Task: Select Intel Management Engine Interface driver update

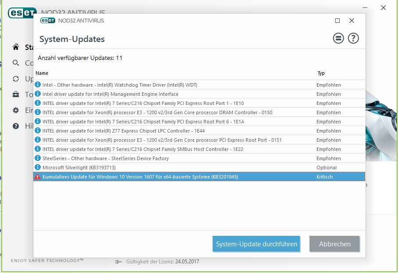Action: click(199, 94)
